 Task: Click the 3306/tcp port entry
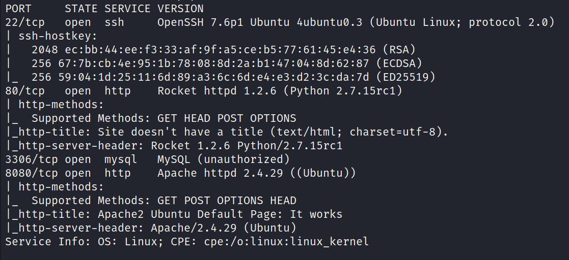point(32,159)
